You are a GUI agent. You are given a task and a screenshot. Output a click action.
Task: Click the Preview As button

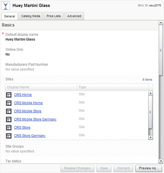point(149,168)
